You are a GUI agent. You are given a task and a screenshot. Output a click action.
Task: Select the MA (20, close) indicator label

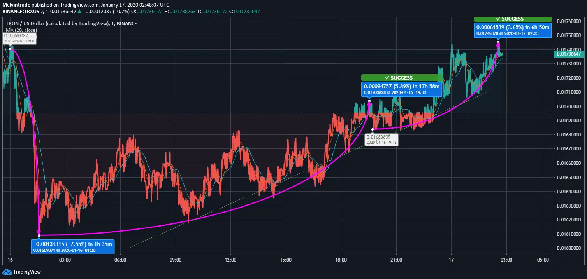click(x=22, y=30)
